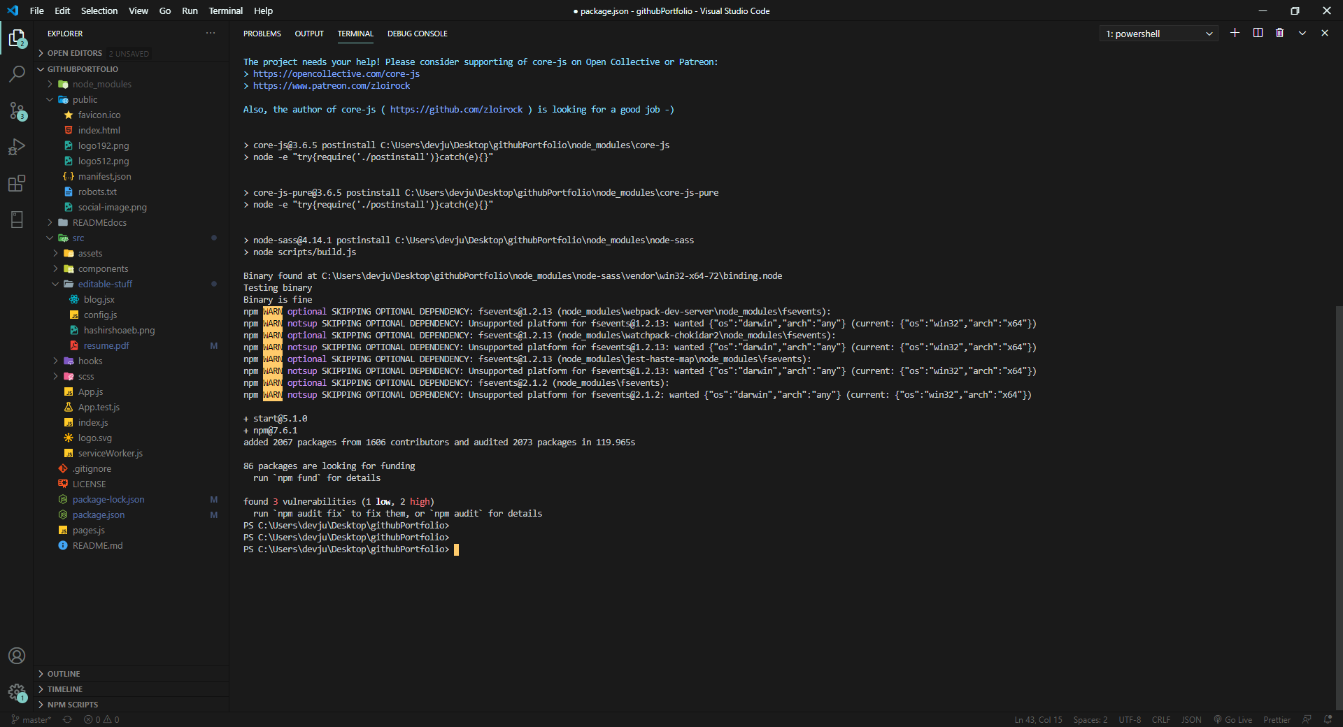
Task: Expand the NPM Scripts section
Action: click(x=132, y=705)
